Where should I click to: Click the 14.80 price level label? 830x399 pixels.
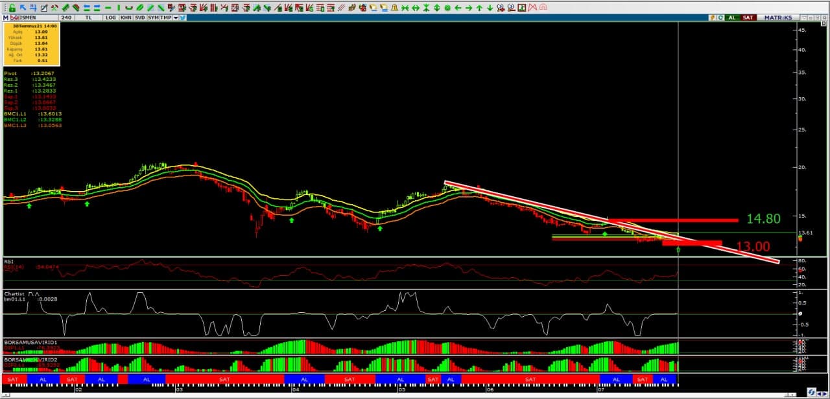[x=763, y=219]
